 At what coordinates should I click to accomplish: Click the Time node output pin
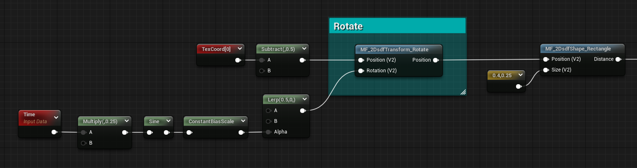click(54, 132)
